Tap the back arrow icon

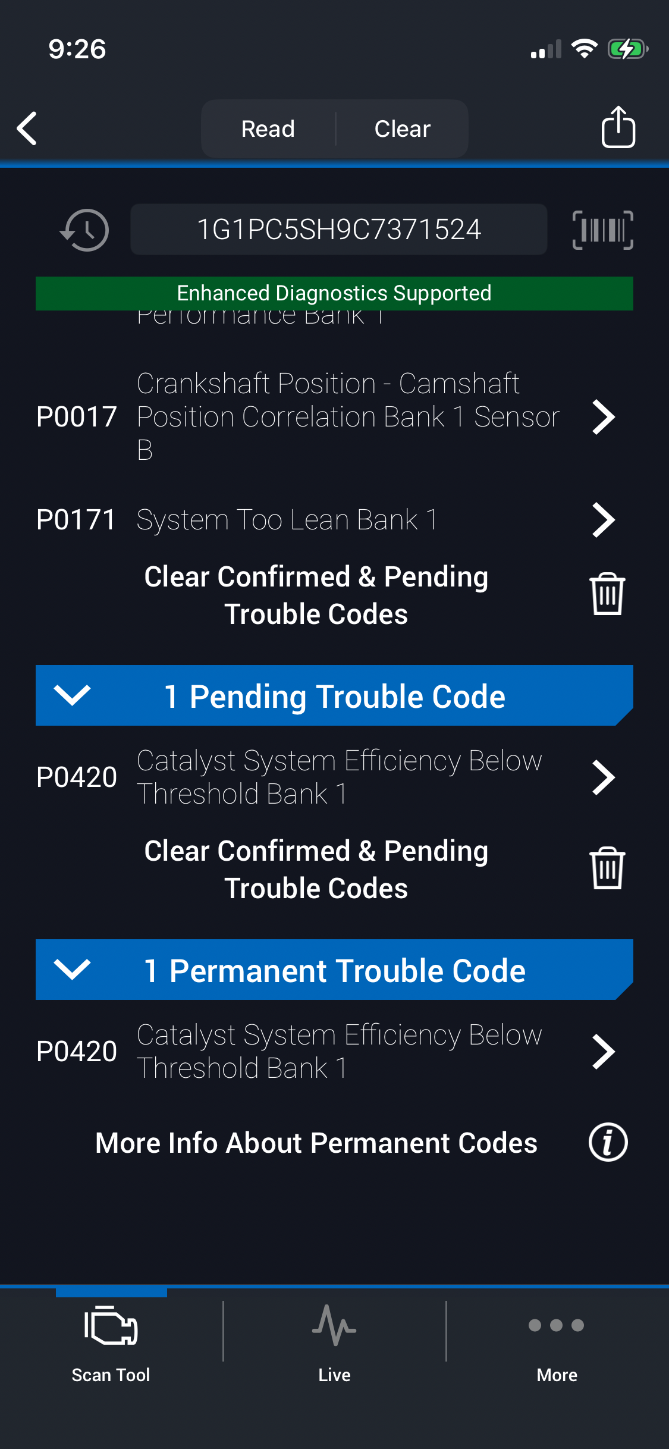pyautogui.click(x=27, y=128)
